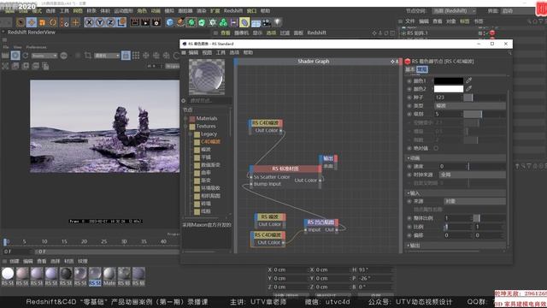Open the Beauty AOV dropdown in RenderView
Image resolution: width=547 pixels, height=308 pixels.
[44, 56]
